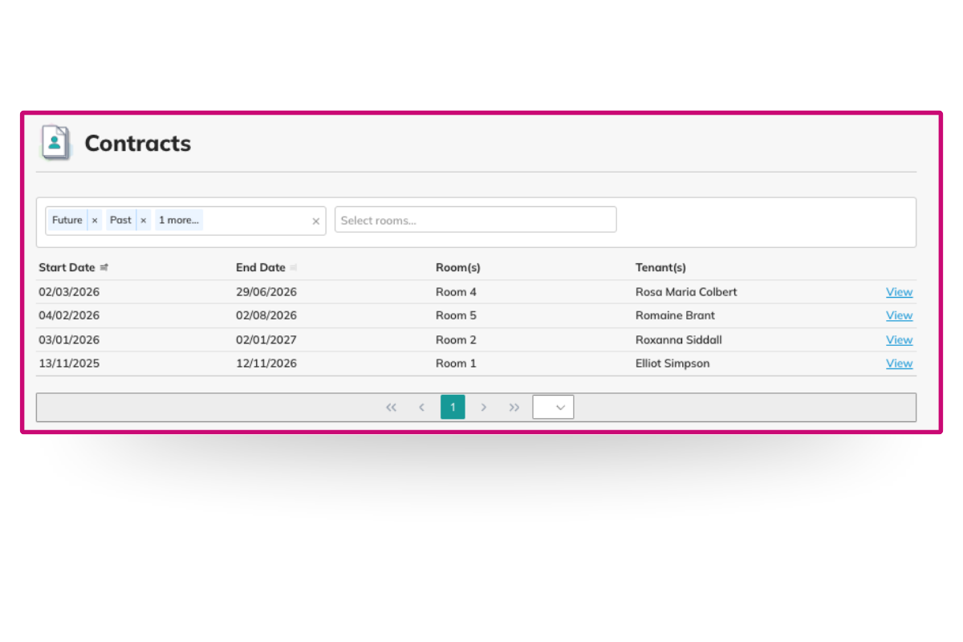
Task: Jump to last page of results
Action: point(514,408)
